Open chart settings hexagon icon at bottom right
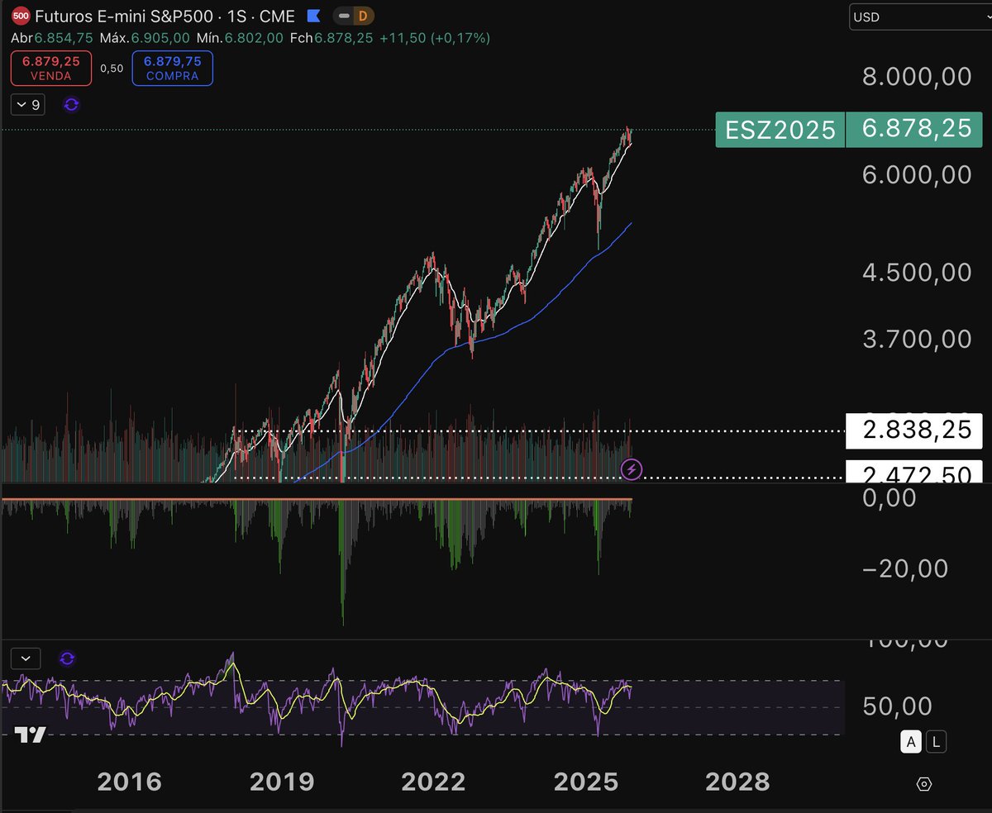Viewport: 992px width, 813px height. 924,784
